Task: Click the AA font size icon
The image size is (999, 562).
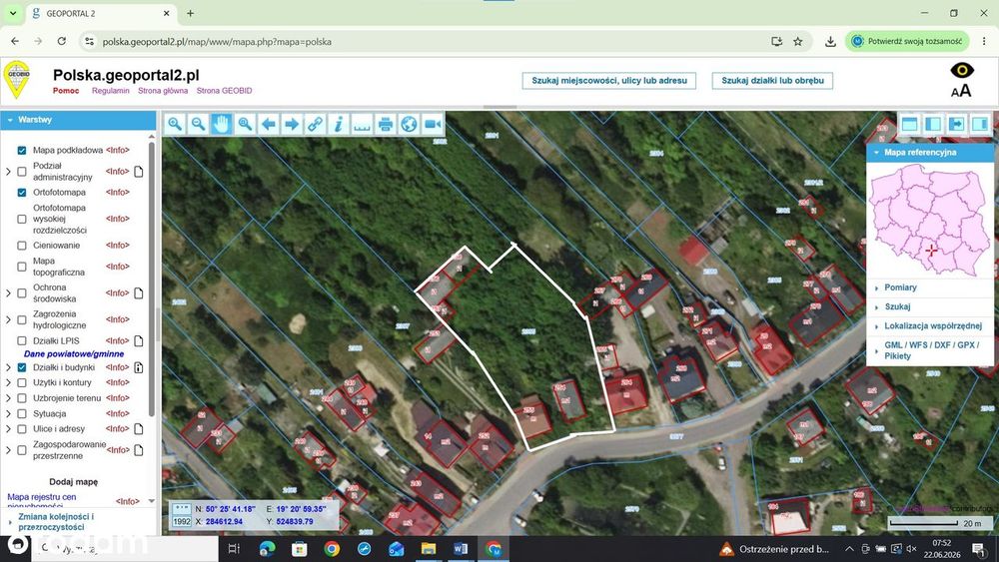Action: [x=961, y=91]
